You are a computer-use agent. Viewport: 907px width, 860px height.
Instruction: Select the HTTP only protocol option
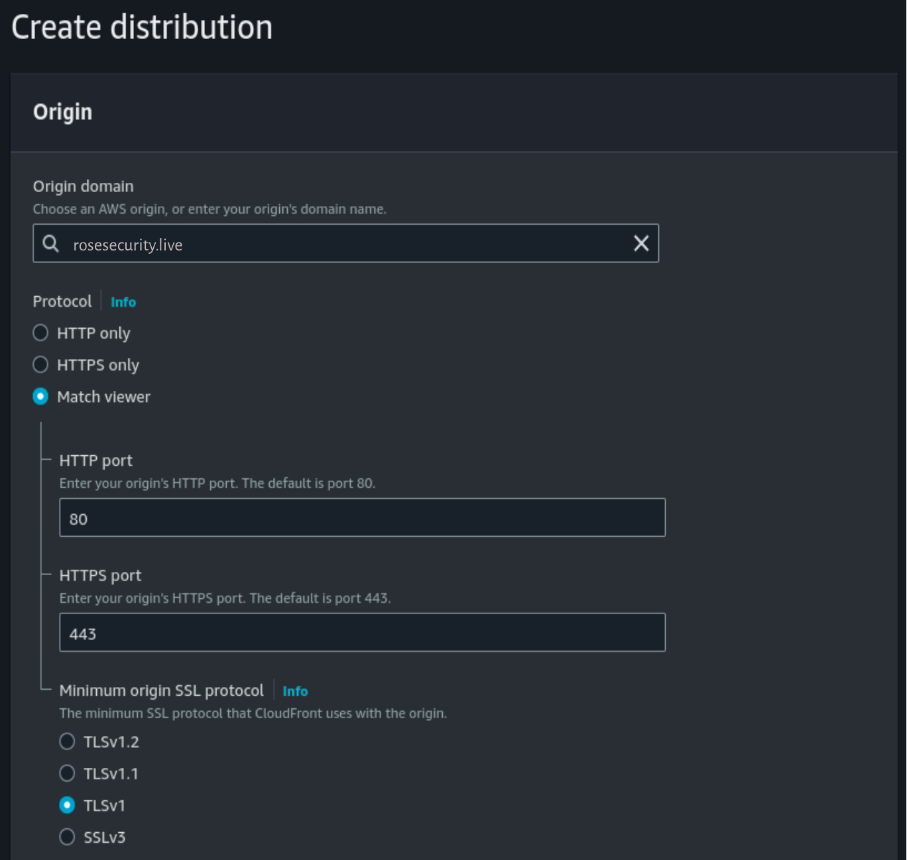click(41, 333)
